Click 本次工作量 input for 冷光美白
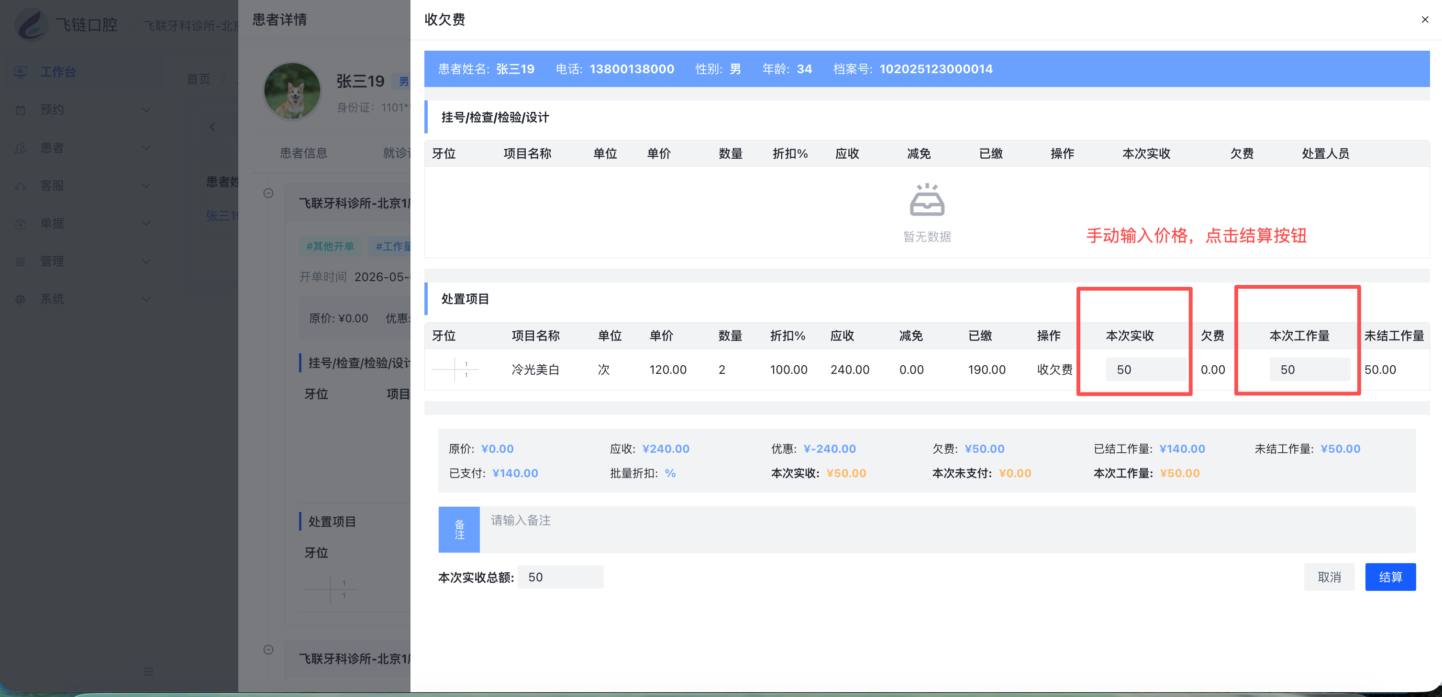This screenshot has height=697, width=1442. click(1309, 369)
